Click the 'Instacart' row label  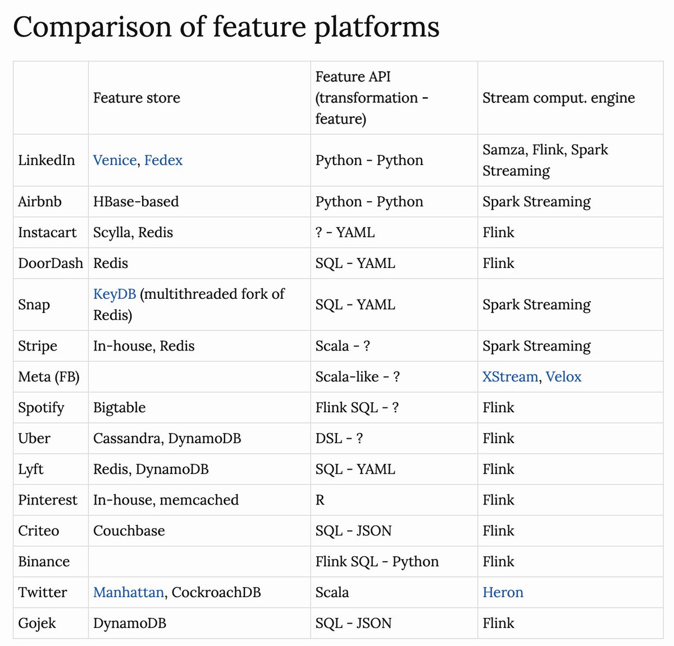47,233
